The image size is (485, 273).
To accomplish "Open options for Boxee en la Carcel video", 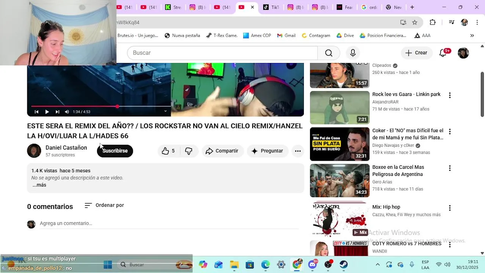I will pos(450,168).
